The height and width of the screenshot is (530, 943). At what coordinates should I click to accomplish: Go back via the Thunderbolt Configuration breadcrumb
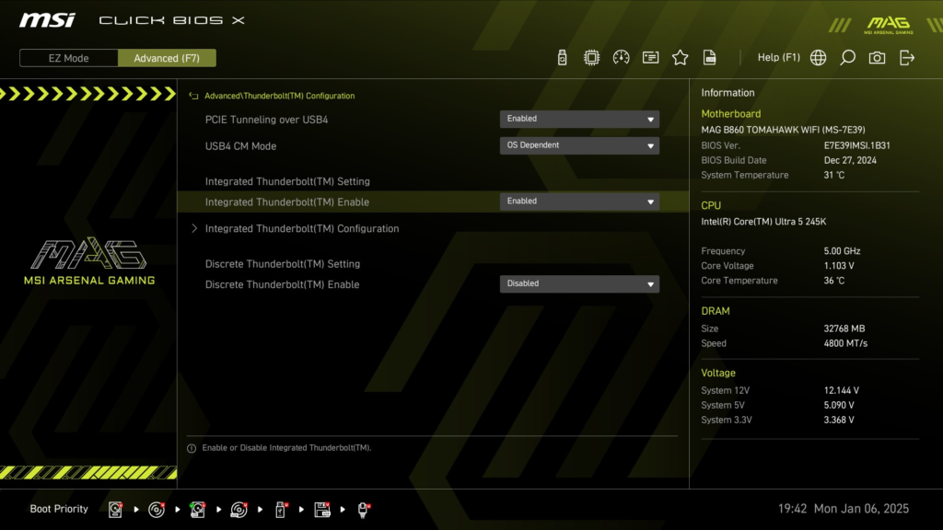276,96
